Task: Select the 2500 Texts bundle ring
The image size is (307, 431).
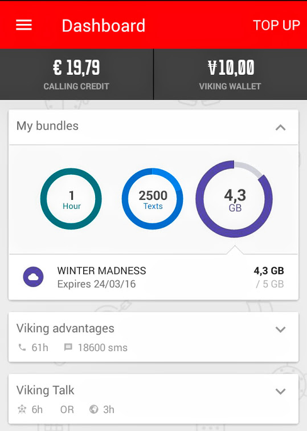Action: [x=153, y=199]
